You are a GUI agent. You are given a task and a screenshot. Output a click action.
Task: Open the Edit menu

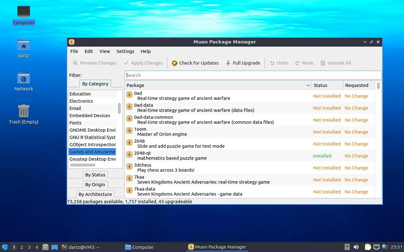click(89, 51)
